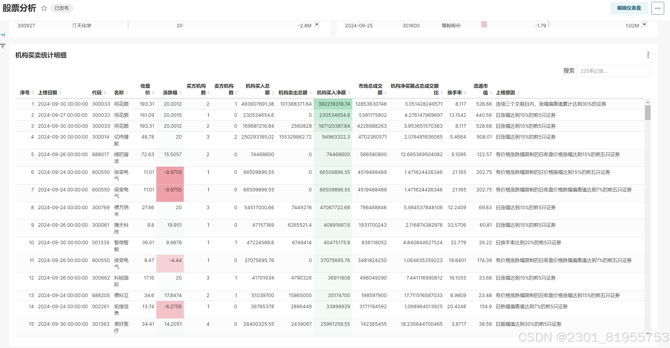Click the red -9.9755 cell in row 6

click(x=170, y=175)
